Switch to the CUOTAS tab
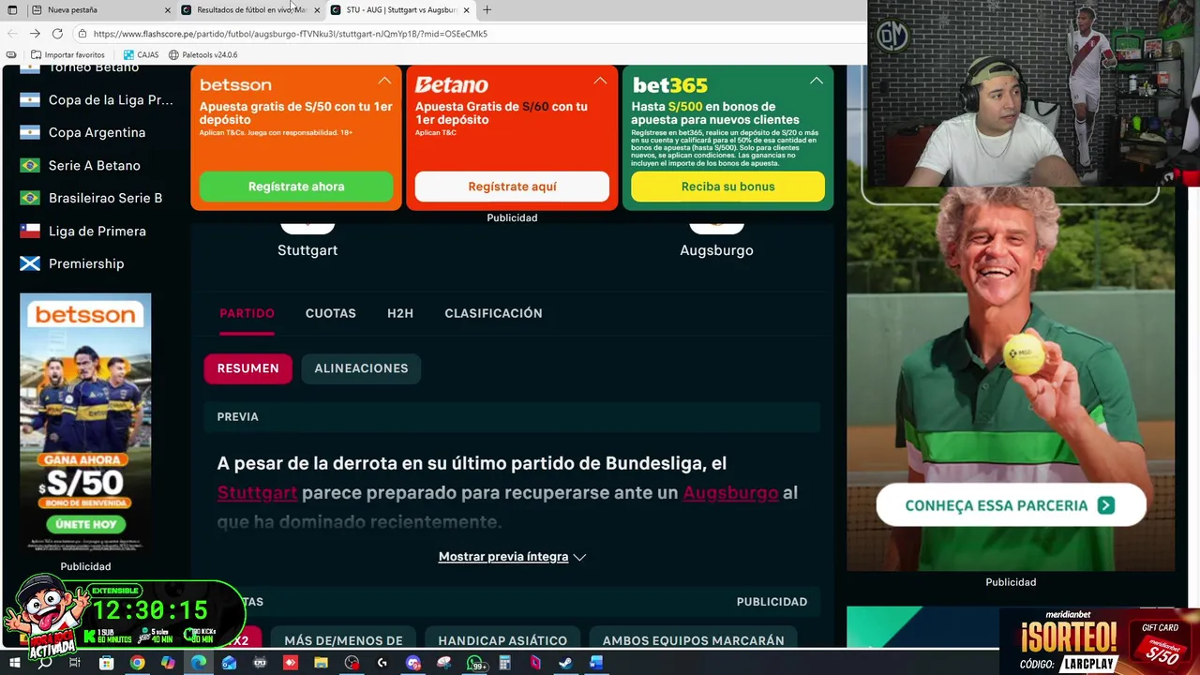 pos(331,313)
